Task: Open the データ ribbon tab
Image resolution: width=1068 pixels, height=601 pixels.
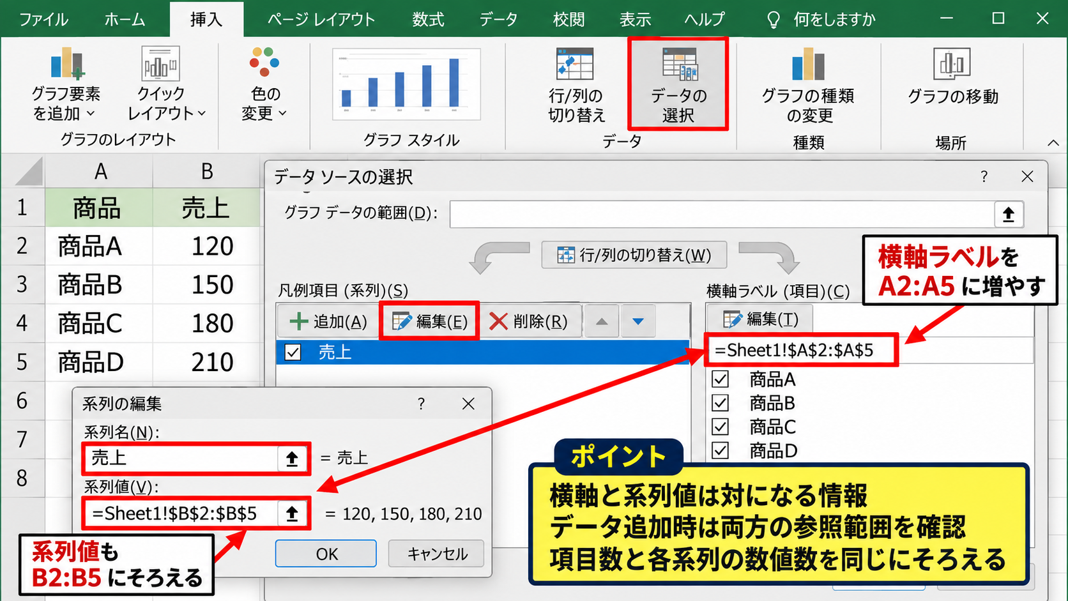Action: point(498,19)
